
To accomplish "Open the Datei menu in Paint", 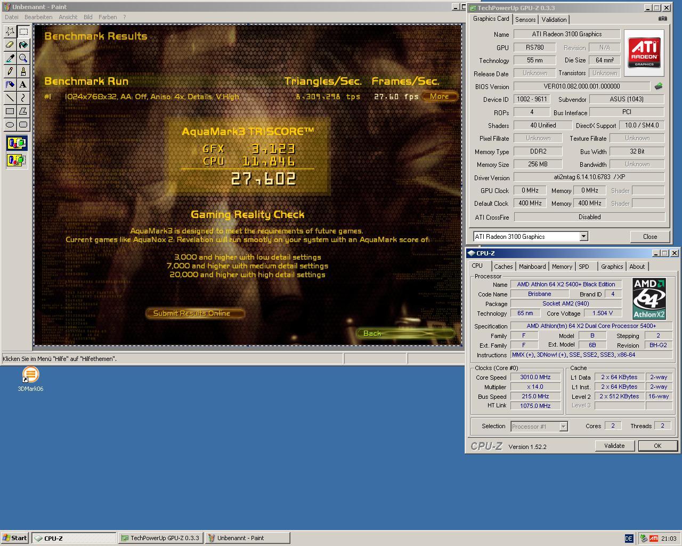I will [12, 17].
